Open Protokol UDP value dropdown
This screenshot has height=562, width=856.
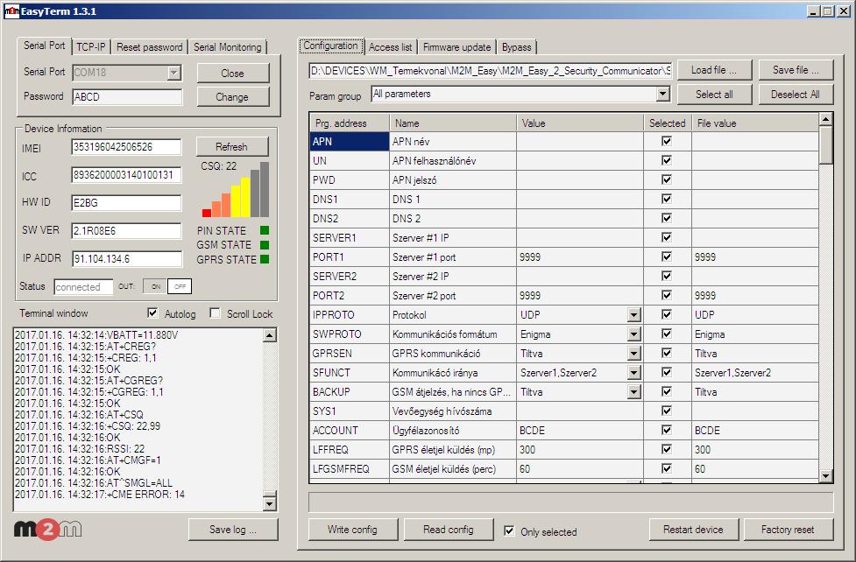click(x=633, y=315)
